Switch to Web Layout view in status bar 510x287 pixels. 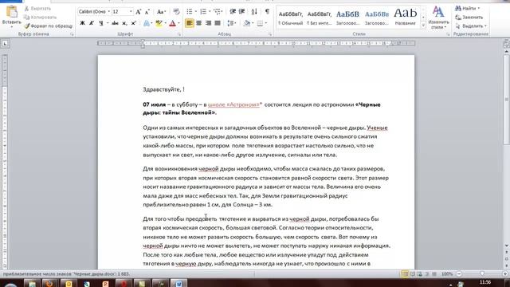point(420,274)
